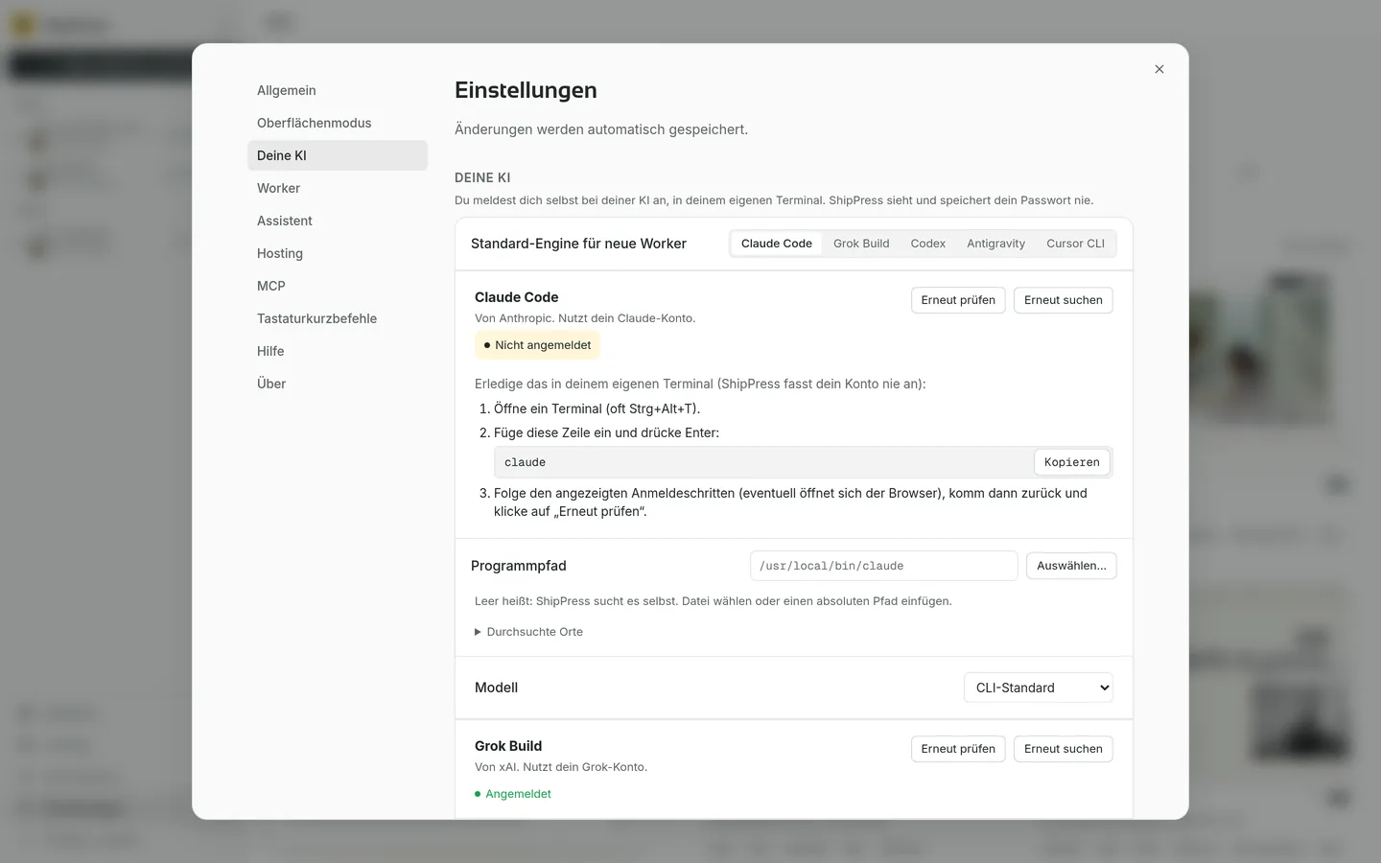Viewport: 1381px width, 863px height.
Task: Open the Oberflächenmodus settings section
Action: [338, 123]
